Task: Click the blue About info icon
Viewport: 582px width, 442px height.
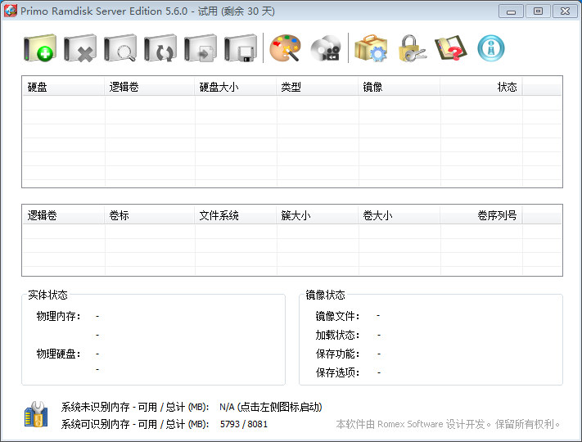Action: [490, 48]
